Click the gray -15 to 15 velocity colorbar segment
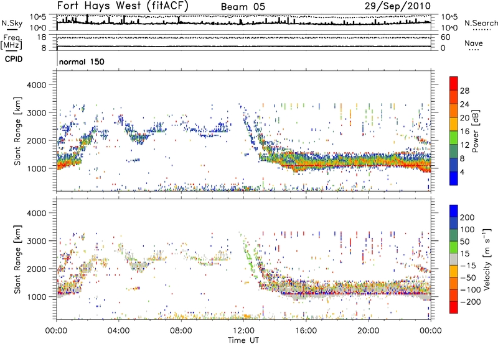498x344 pixels. point(454,259)
